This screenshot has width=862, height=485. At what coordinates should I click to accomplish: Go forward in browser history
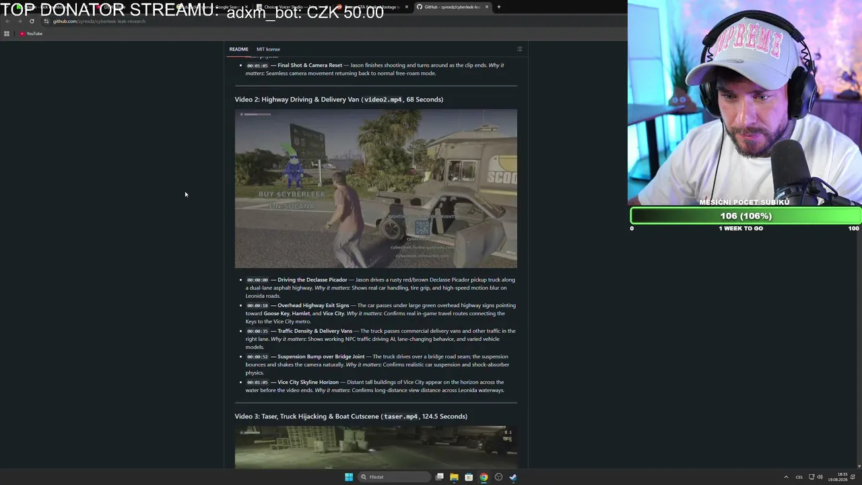(x=20, y=21)
